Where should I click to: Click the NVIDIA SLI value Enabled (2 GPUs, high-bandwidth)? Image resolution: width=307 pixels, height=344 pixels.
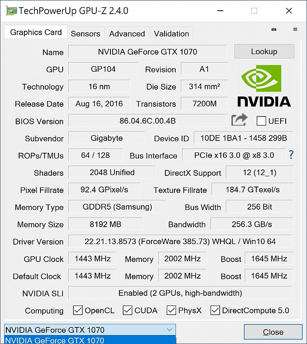[x=180, y=293]
